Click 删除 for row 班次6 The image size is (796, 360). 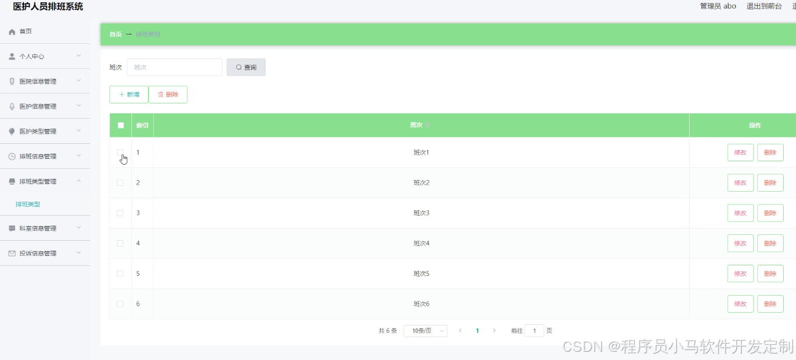click(x=770, y=304)
